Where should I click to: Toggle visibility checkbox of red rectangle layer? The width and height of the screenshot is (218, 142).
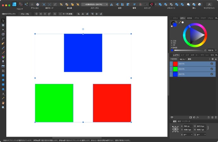[x=212, y=64]
